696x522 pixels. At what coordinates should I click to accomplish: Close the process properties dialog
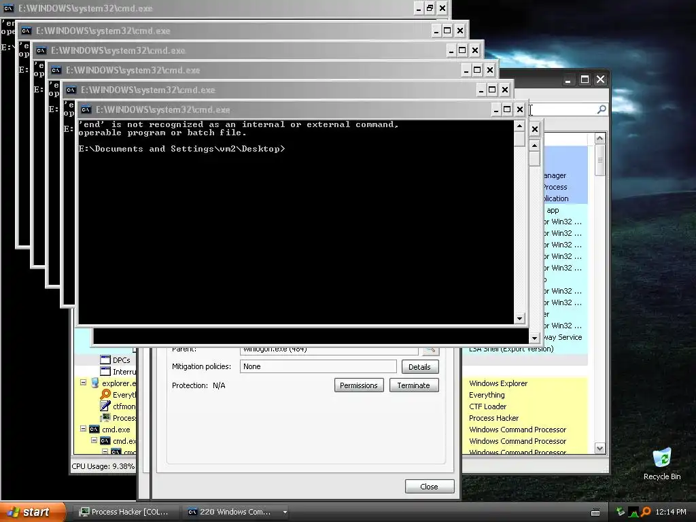(x=430, y=487)
